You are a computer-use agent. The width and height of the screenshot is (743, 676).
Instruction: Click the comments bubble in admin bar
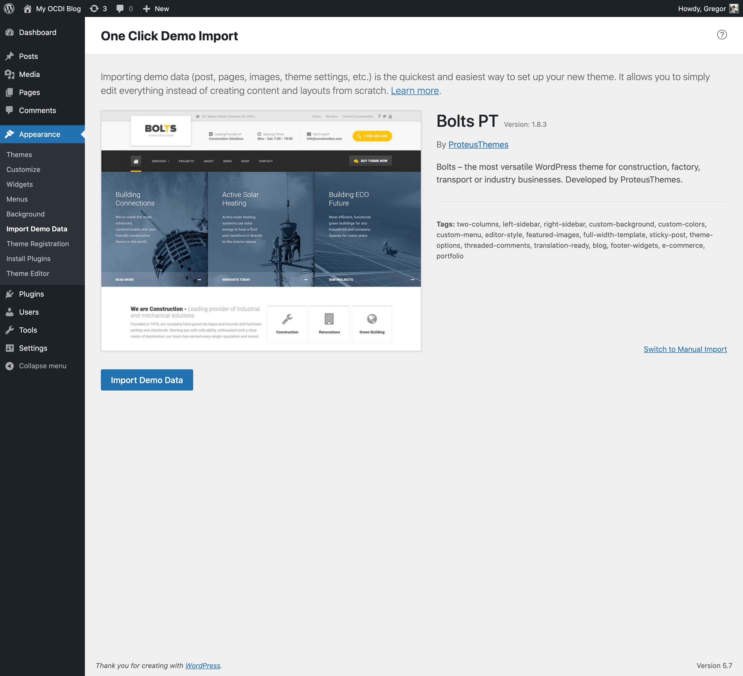click(120, 8)
